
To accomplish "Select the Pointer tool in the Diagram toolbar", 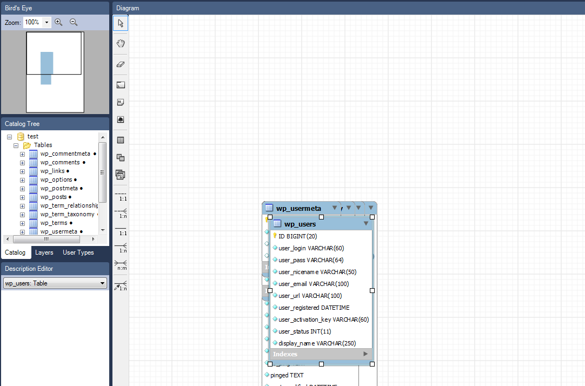I will coord(120,23).
